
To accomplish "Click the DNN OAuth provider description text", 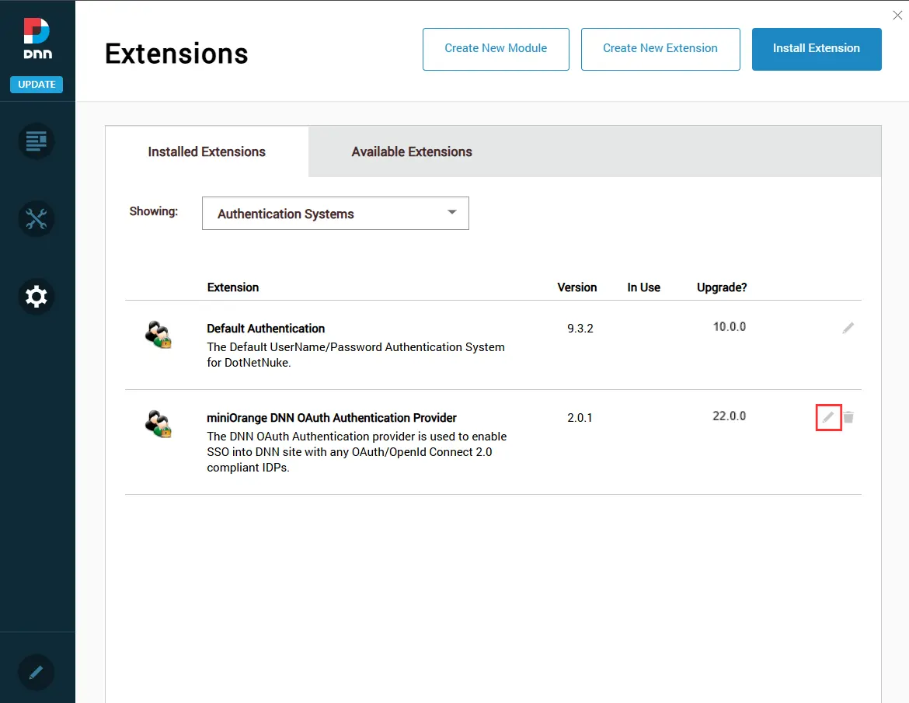I will coord(357,452).
